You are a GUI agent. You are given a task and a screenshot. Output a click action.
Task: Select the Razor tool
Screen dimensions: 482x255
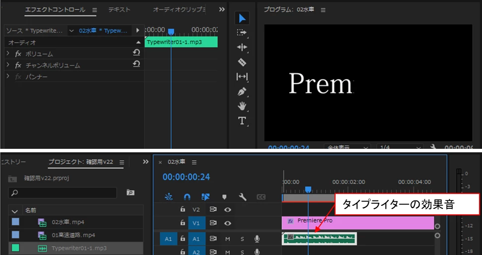(x=242, y=62)
